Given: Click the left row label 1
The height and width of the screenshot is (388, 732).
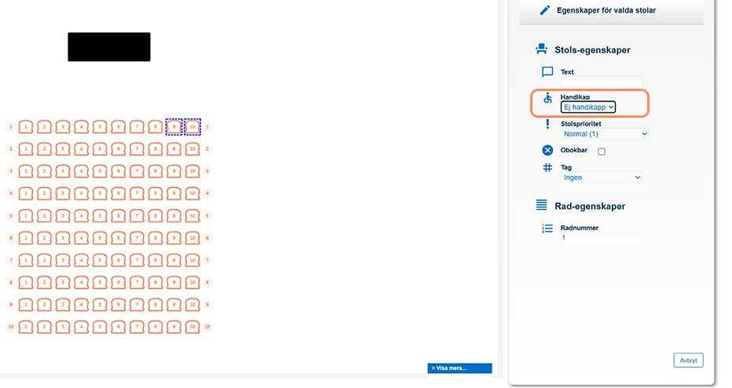Looking at the screenshot, I should (11, 126).
